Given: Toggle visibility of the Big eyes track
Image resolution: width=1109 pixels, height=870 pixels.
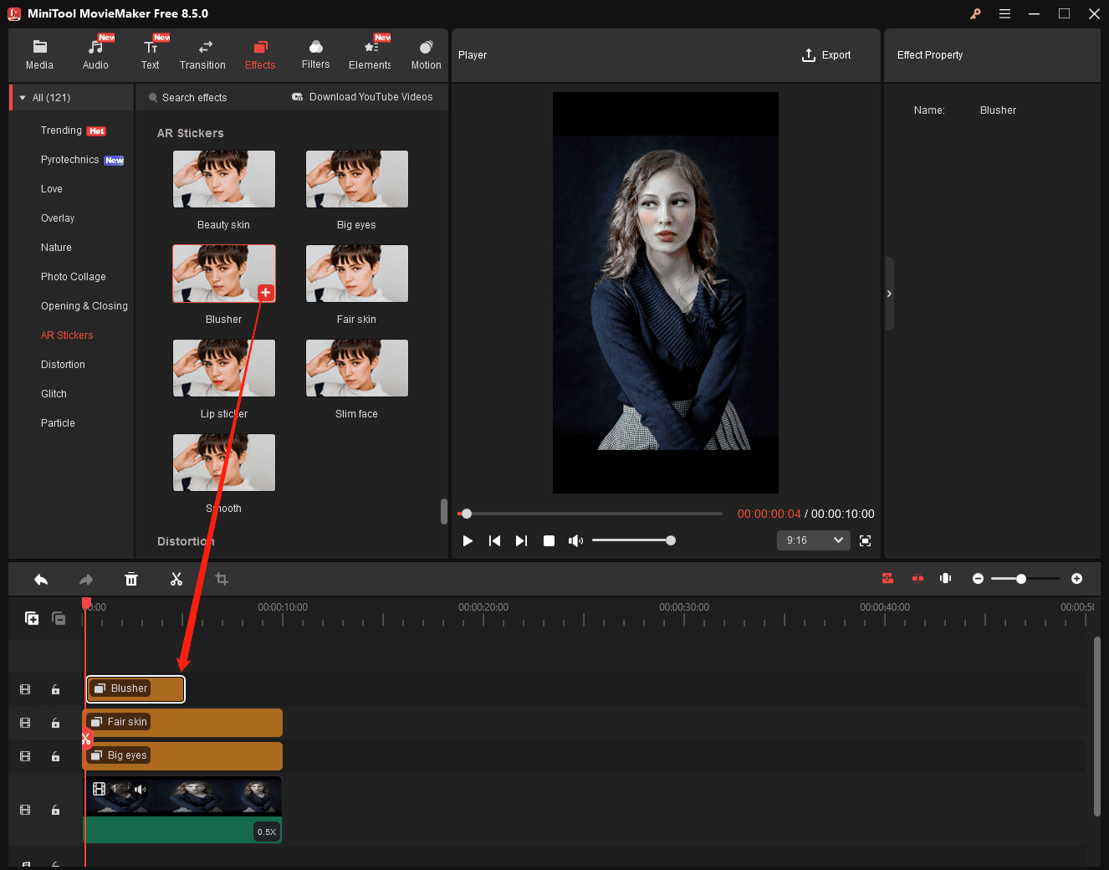Looking at the screenshot, I should pyautogui.click(x=24, y=755).
